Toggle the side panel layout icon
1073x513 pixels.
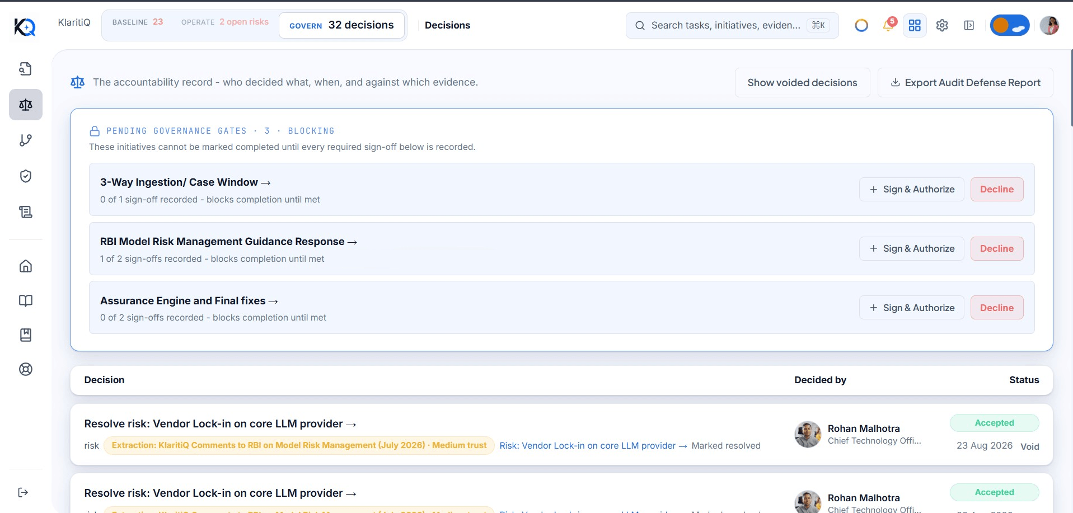tap(969, 25)
